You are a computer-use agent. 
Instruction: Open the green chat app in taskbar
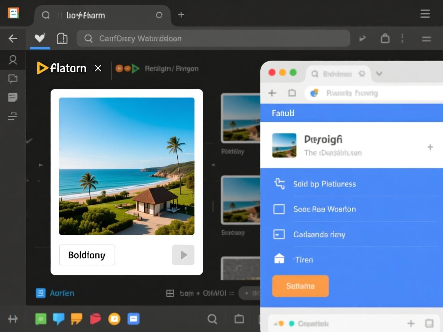[41, 319]
